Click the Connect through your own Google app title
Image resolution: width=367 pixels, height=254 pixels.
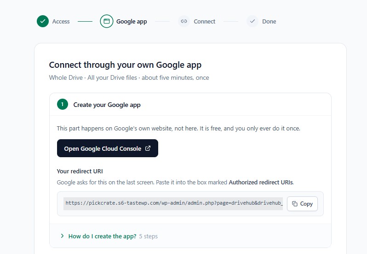[125, 65]
